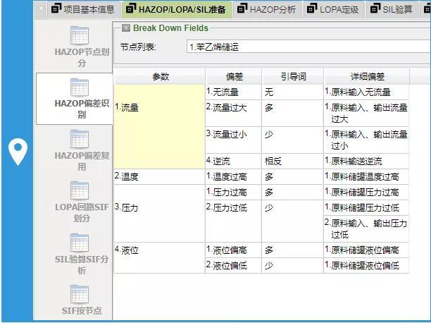Screen dimensions: 431x323
Task: Collapse the Break Down Fields panel
Action: tap(125, 28)
